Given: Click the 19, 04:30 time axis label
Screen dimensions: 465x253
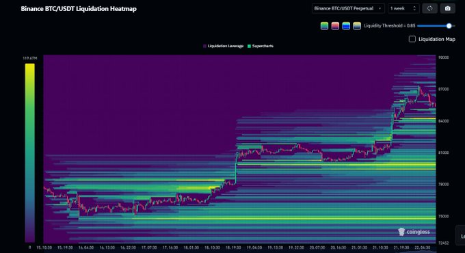Looking at the screenshot, I should click(x=254, y=248).
